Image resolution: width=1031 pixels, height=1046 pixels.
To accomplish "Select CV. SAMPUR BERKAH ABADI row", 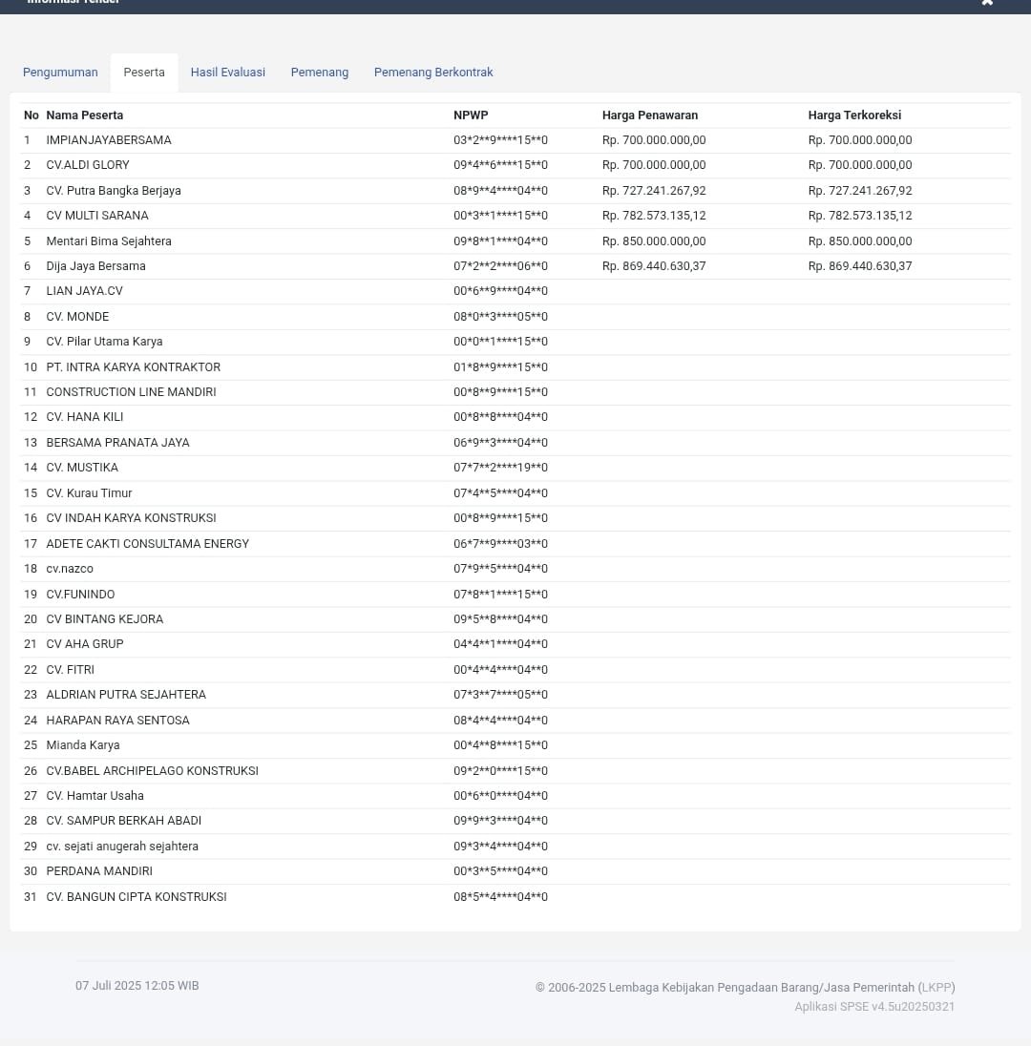I will [x=515, y=821].
